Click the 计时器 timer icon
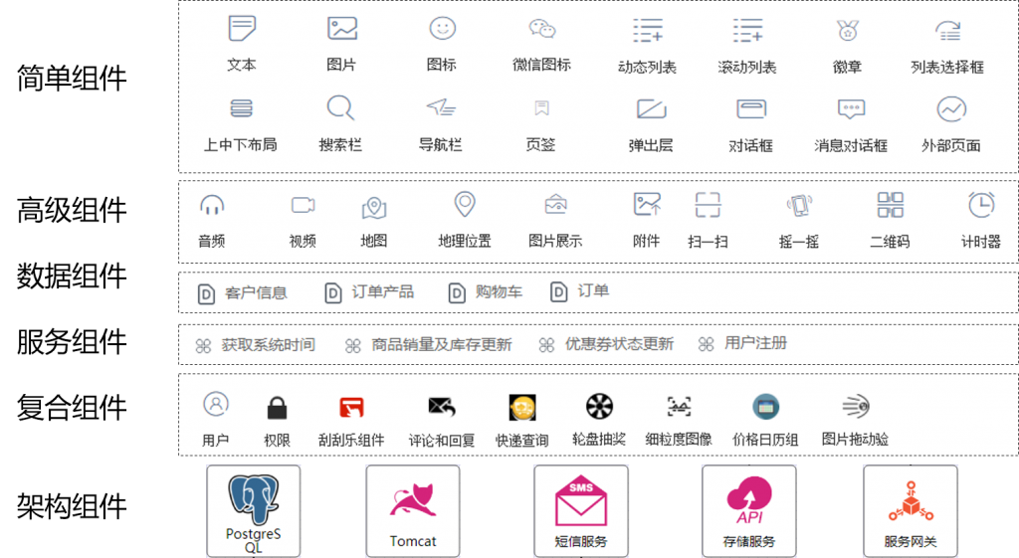 (x=981, y=205)
